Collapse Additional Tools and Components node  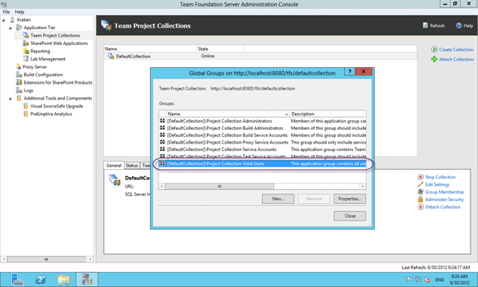point(10,99)
